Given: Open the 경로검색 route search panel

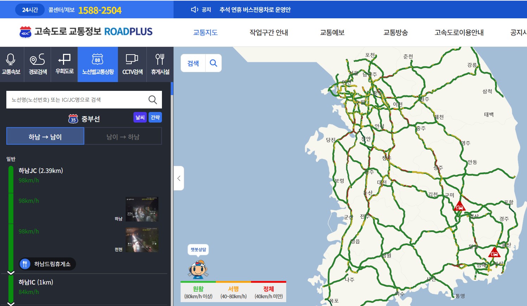Looking at the screenshot, I should pos(38,64).
